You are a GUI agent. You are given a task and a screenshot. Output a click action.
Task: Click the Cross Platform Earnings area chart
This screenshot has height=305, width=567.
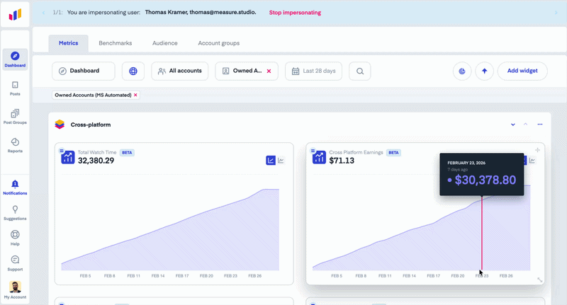421,229
